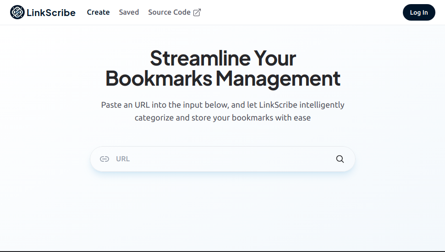This screenshot has height=252, width=445.
Task: Click the LinkScribe brand name text
Action: click(51, 12)
